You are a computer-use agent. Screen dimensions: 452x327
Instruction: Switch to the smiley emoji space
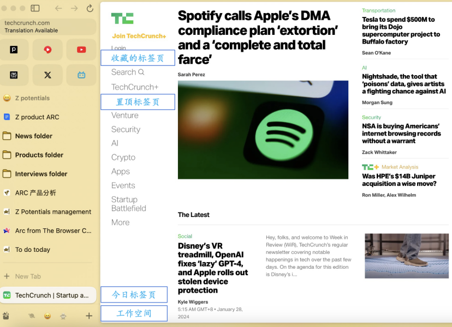point(47,316)
